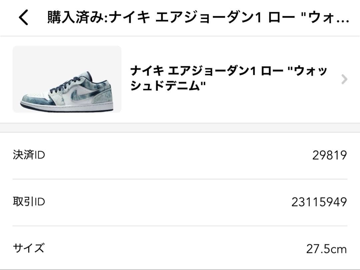Click the truncated ellipsis at header title end
Image resolution: width=360 pixels, height=270 pixels.
coord(343,18)
